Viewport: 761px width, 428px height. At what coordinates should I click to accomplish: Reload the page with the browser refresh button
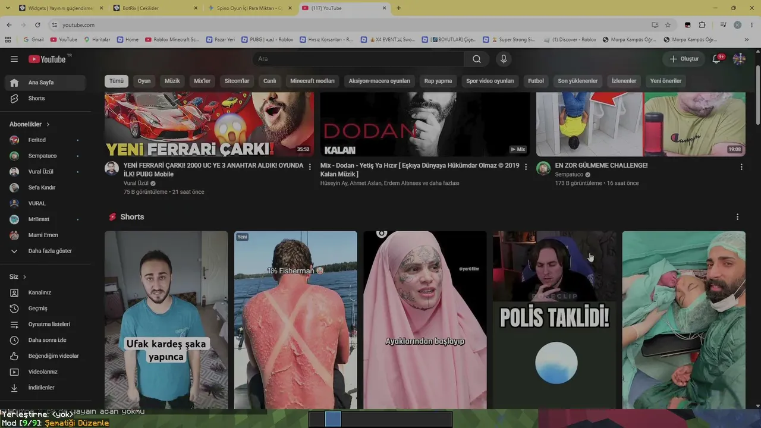tap(37, 25)
